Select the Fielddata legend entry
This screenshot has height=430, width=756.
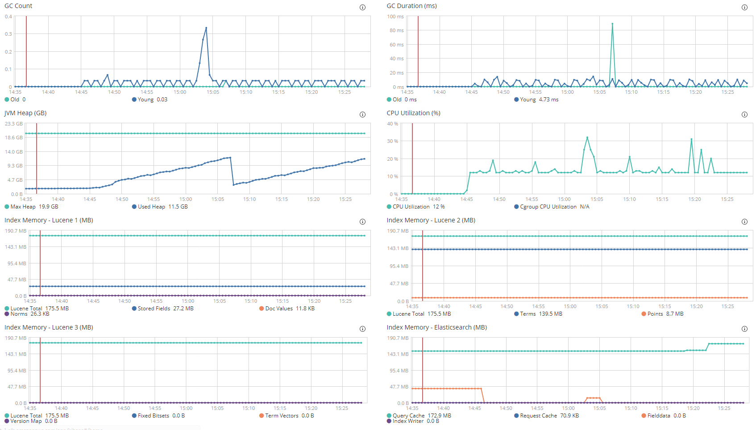point(664,416)
